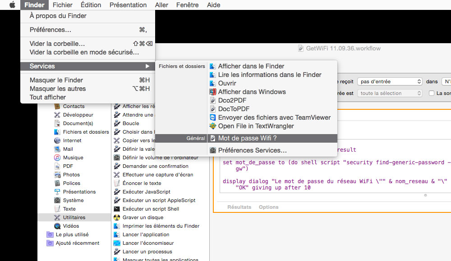Screen dimensions: 451x261
Task: Click the TextWrangler service icon
Action: [x=212, y=126]
